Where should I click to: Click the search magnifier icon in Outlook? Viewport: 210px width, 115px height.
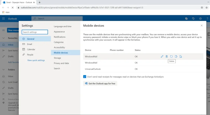point(35,18)
